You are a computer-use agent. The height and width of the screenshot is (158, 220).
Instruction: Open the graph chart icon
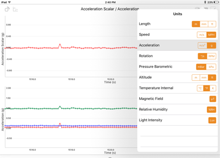coord(15,9)
